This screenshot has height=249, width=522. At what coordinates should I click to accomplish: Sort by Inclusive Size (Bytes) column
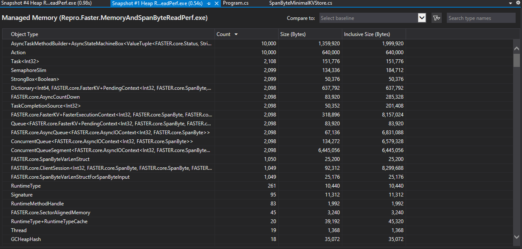(x=367, y=34)
